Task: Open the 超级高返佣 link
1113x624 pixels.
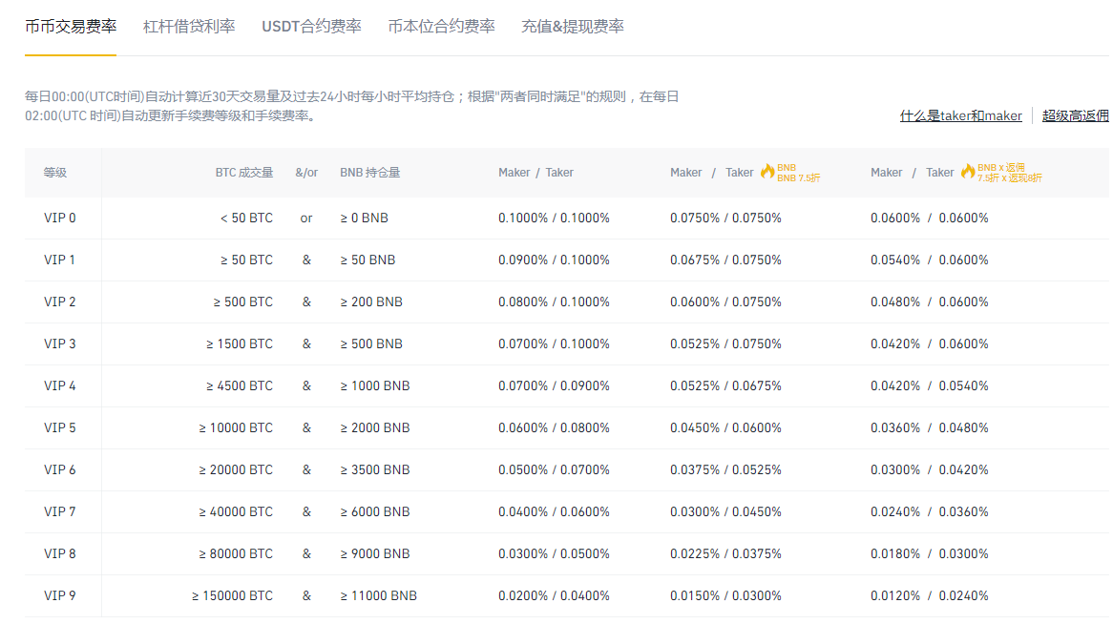Action: click(1076, 115)
